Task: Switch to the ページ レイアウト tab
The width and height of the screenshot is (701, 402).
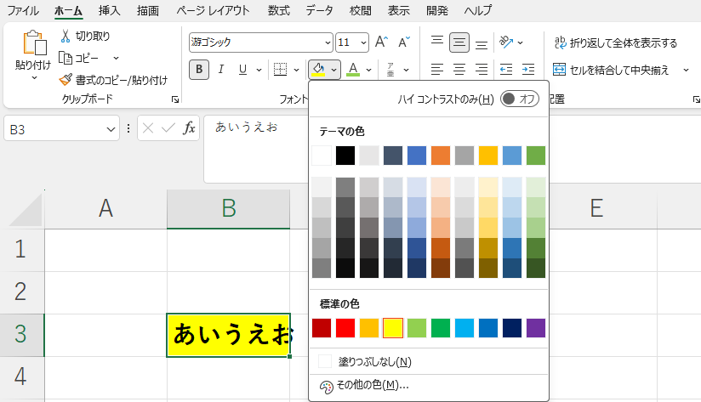Action: pos(213,11)
